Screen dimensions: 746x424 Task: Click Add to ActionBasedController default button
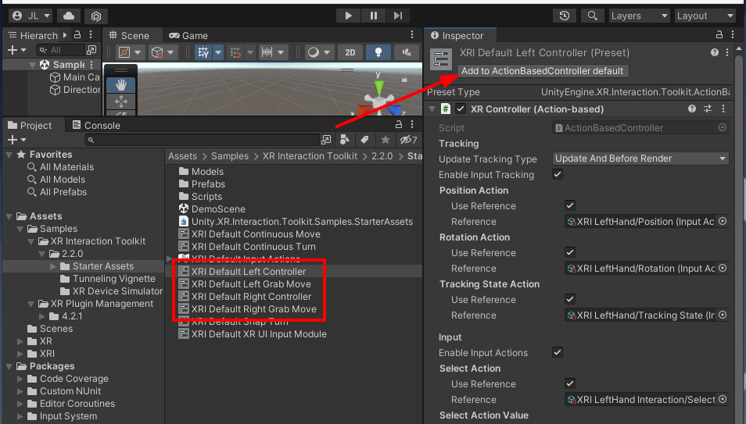pyautogui.click(x=543, y=70)
